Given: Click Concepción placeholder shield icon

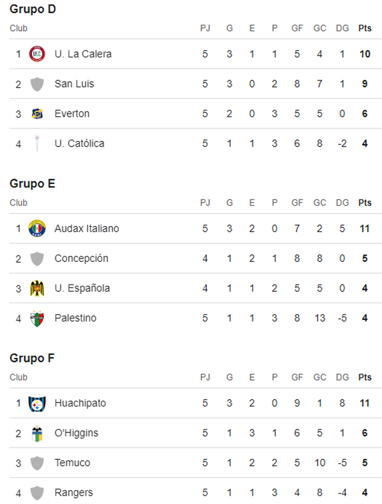Looking at the screenshot, I should pyautogui.click(x=37, y=259).
